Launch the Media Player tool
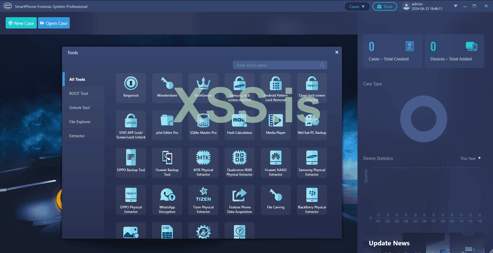This screenshot has height=253, width=493. click(276, 125)
